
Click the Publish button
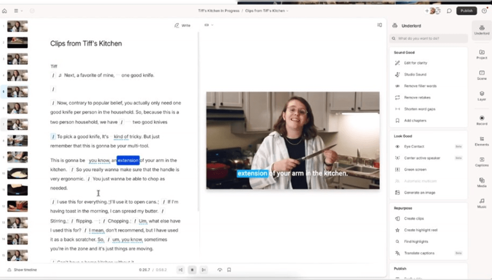(x=466, y=11)
